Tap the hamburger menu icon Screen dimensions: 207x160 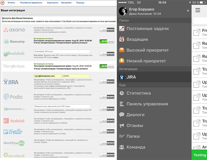pos(198,10)
